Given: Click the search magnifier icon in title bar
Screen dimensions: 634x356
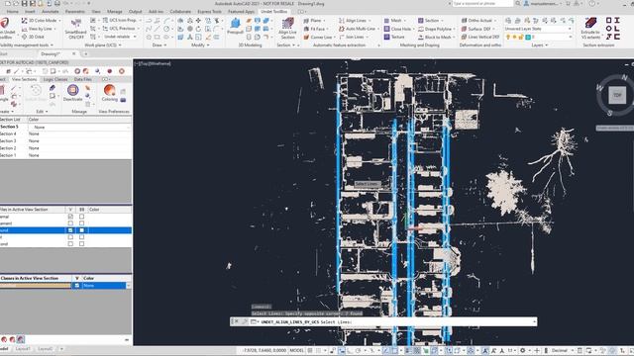Looking at the screenshot, I should (x=517, y=3).
